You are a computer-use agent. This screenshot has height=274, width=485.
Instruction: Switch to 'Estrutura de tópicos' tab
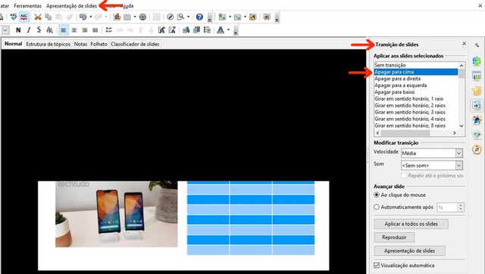[x=48, y=44]
